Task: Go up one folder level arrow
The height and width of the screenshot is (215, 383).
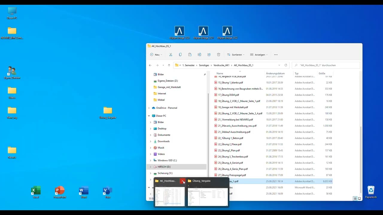Action: tap(169, 65)
